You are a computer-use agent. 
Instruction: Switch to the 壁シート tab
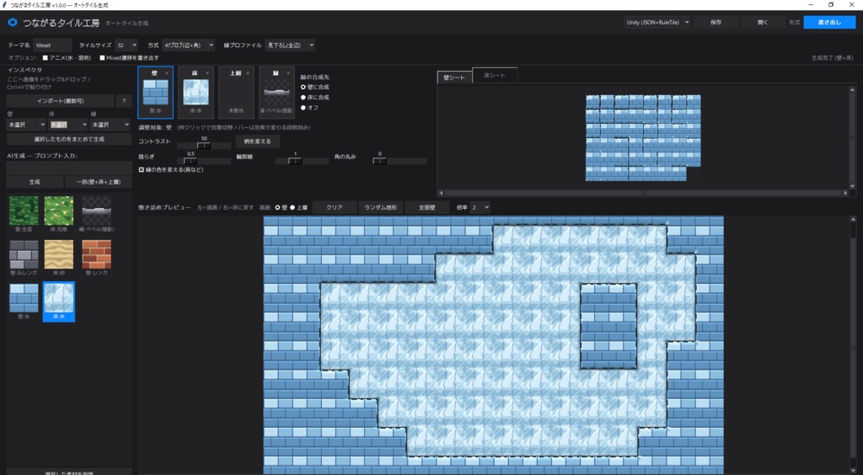coord(454,77)
